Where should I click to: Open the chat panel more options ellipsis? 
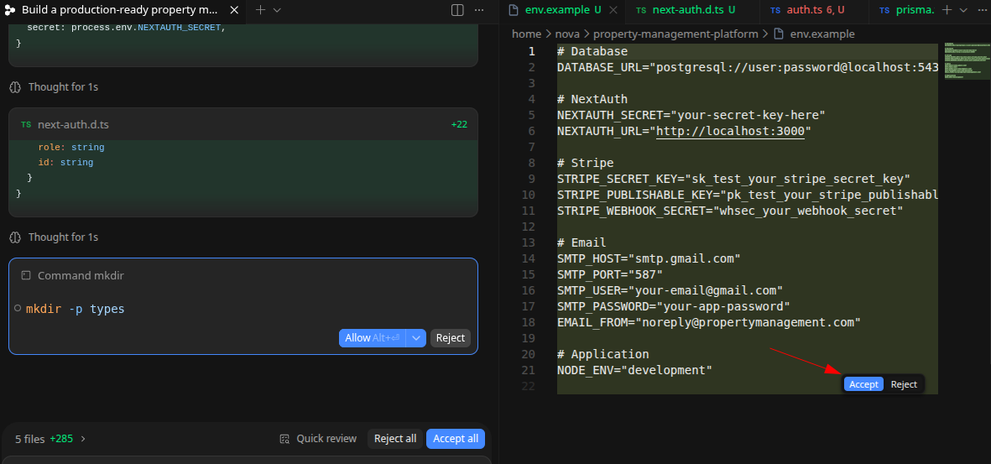(479, 10)
